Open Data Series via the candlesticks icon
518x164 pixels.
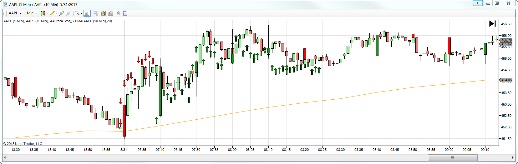(103, 13)
